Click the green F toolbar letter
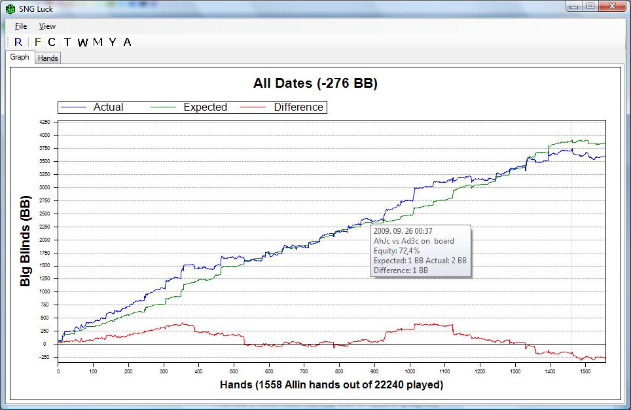Viewport: 631px width, 410px height. (x=38, y=42)
